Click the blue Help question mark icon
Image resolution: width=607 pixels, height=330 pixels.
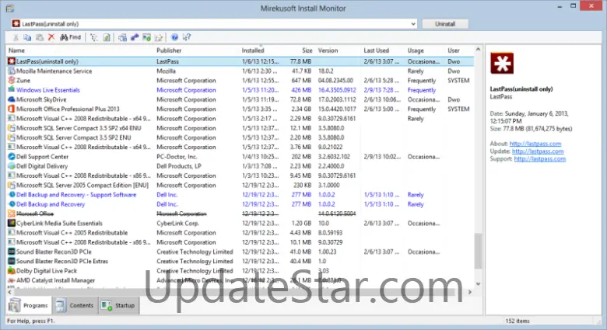[174, 37]
